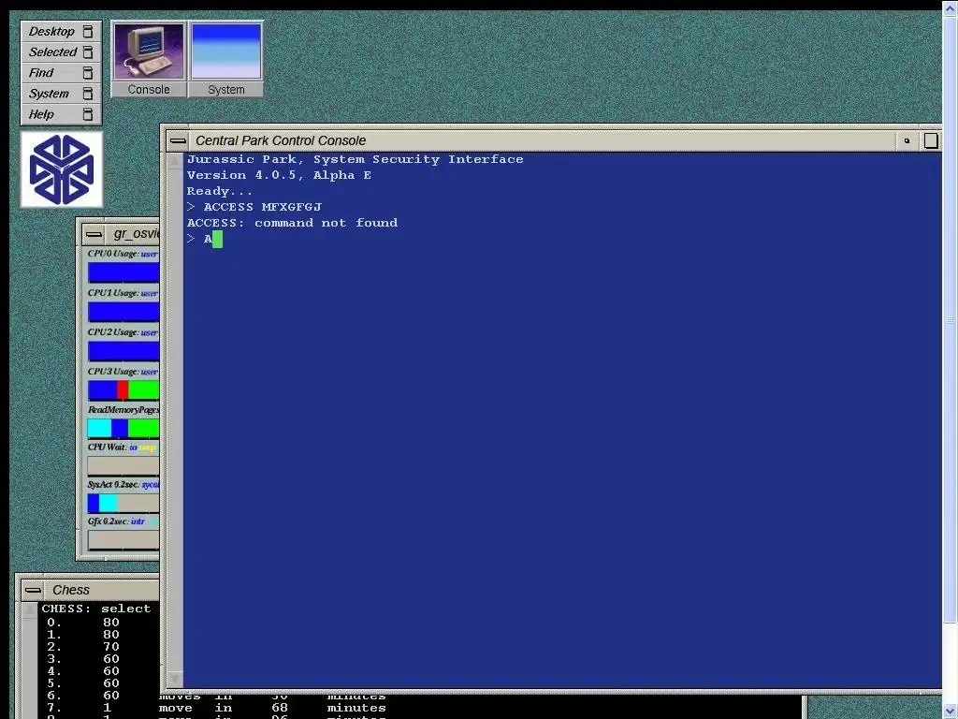Viewport: 958px width, 719px height.
Task: Click the CPU3 Usage multicolor bar
Action: click(123, 390)
